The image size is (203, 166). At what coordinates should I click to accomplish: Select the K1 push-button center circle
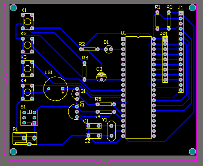pos(27,22)
